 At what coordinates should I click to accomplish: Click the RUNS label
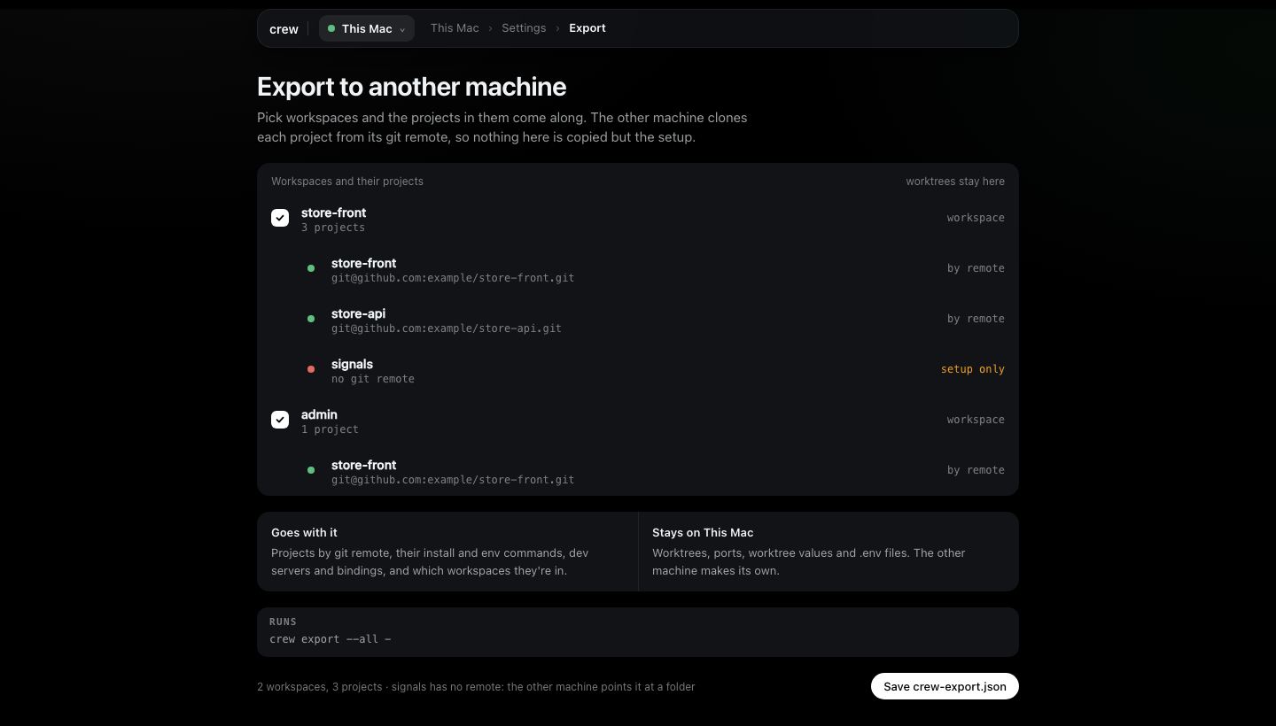point(283,622)
